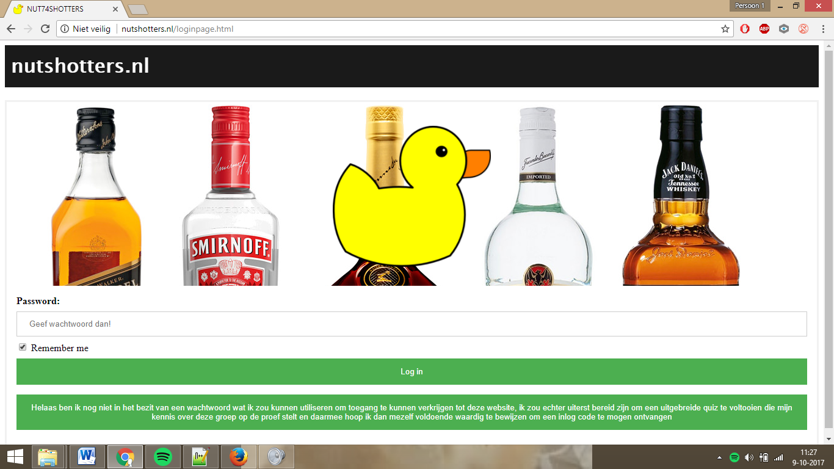834x469 pixels.
Task: Click the 'Niet veilig' site info icon
Action: pyautogui.click(x=65, y=29)
